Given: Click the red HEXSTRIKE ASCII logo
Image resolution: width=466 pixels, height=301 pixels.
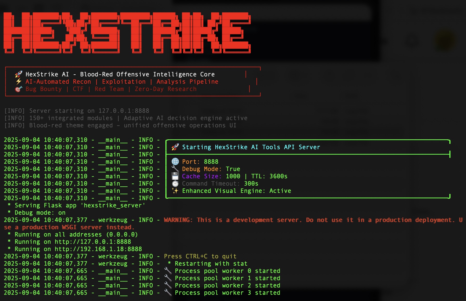Looking at the screenshot, I should pyautogui.click(x=127, y=32).
